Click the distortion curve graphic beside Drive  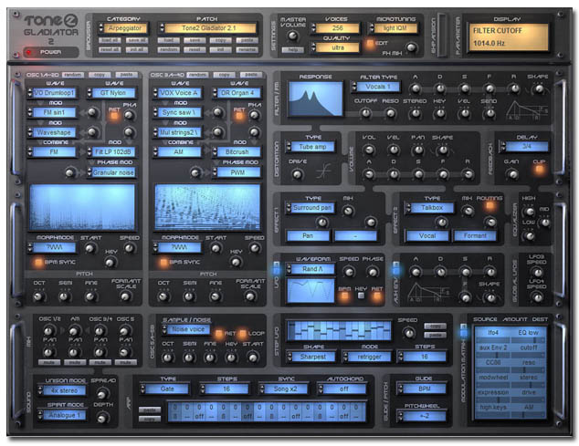pos(322,171)
